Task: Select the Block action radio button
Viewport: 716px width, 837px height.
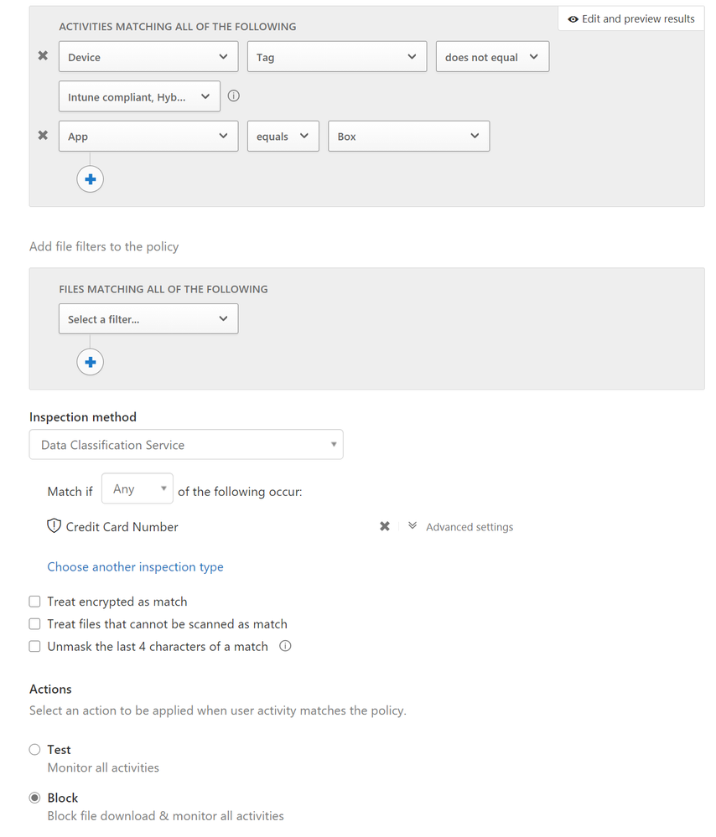Action: point(35,798)
